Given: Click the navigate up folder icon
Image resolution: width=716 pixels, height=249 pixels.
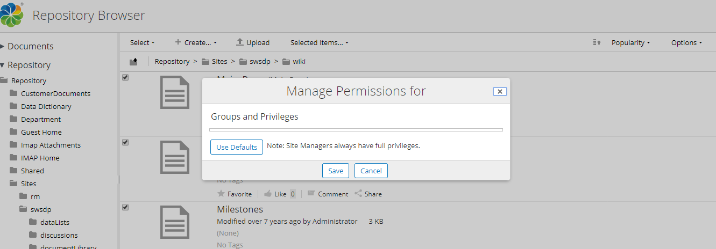Looking at the screenshot, I should pos(134,62).
